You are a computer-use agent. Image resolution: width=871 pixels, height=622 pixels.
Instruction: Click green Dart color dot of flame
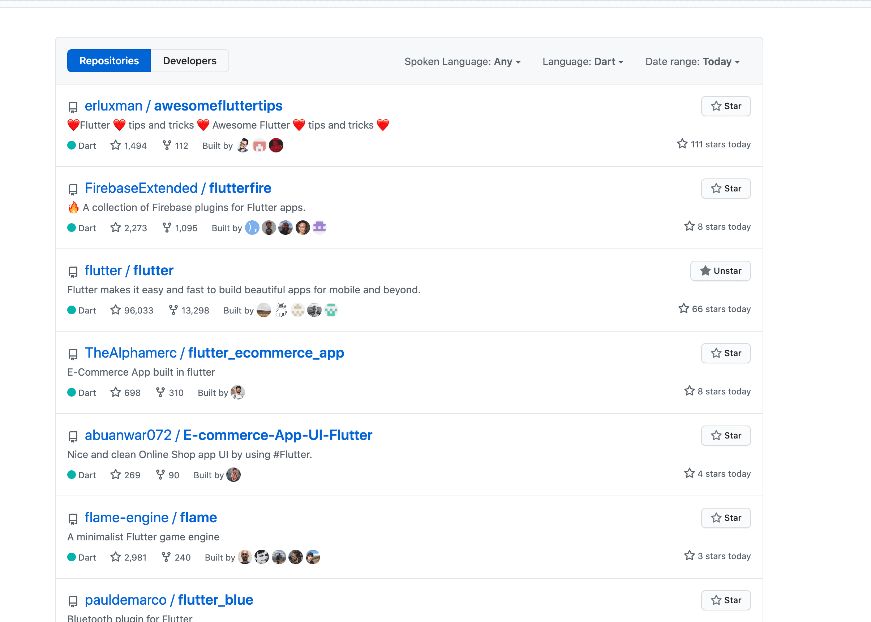coord(72,557)
